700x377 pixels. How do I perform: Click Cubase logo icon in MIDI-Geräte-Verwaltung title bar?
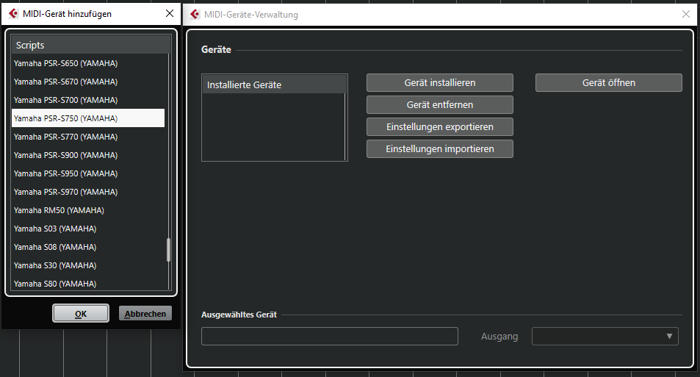pyautogui.click(x=195, y=14)
